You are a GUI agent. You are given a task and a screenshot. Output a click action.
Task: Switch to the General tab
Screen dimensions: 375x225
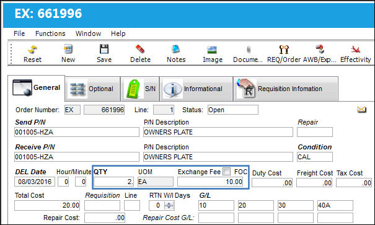coord(37,88)
